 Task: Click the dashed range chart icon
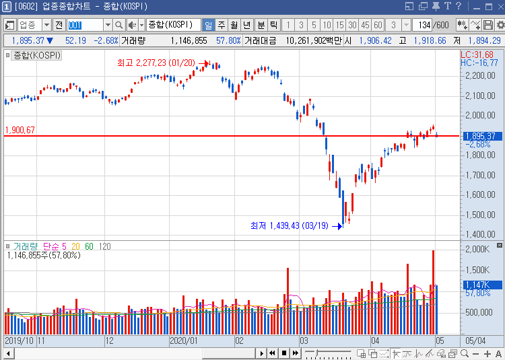click(384, 353)
